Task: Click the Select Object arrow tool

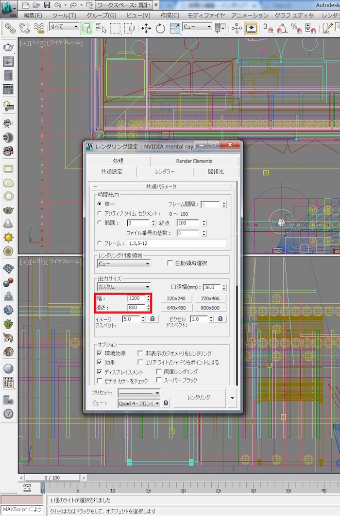Action: tap(87, 28)
